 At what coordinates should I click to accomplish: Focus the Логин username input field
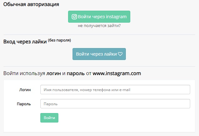[x=115, y=90]
